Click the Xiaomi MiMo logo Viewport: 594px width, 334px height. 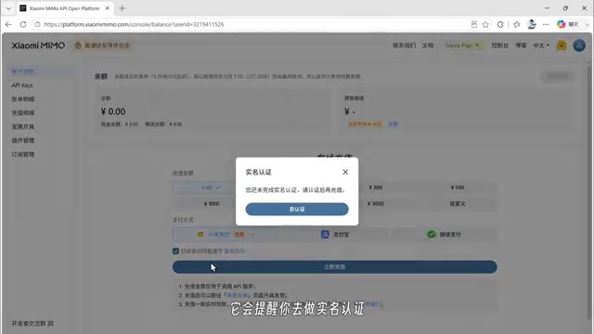tap(38, 45)
